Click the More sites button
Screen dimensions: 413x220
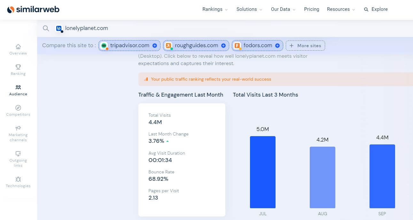point(305,46)
